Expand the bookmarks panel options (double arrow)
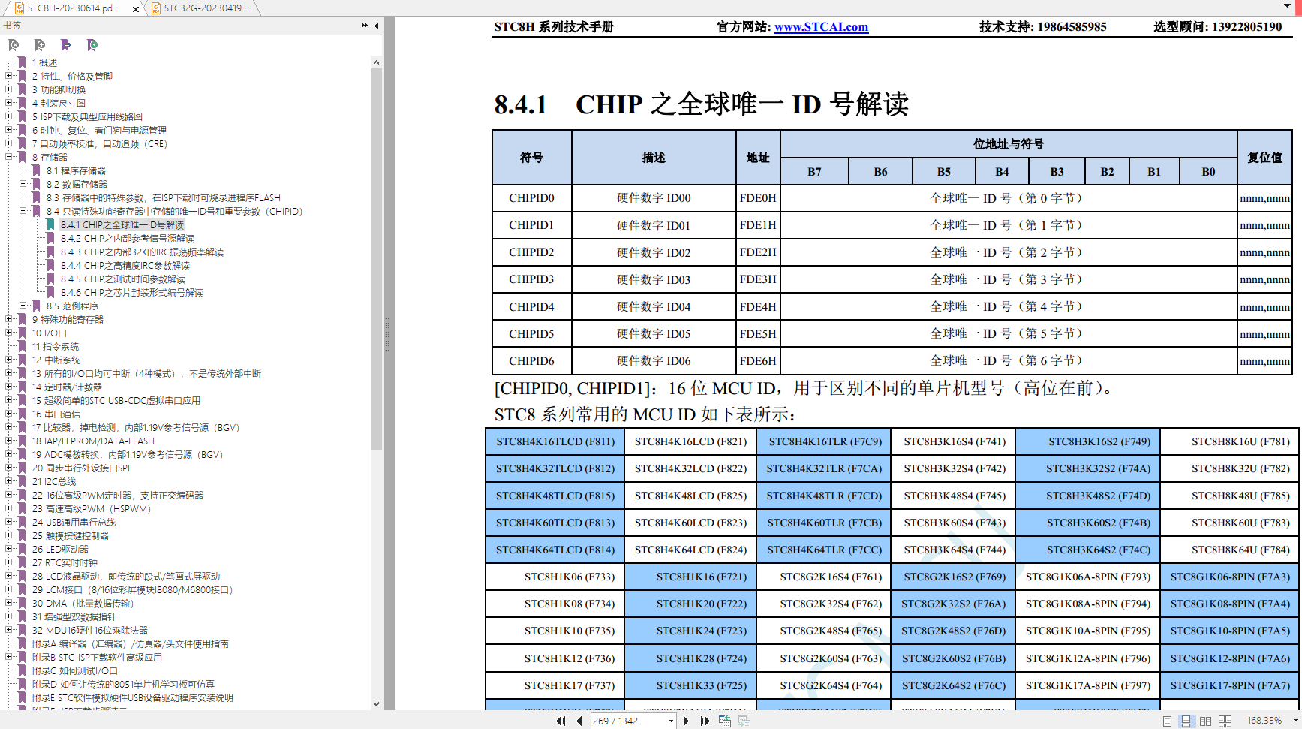The width and height of the screenshot is (1302, 729). (365, 26)
